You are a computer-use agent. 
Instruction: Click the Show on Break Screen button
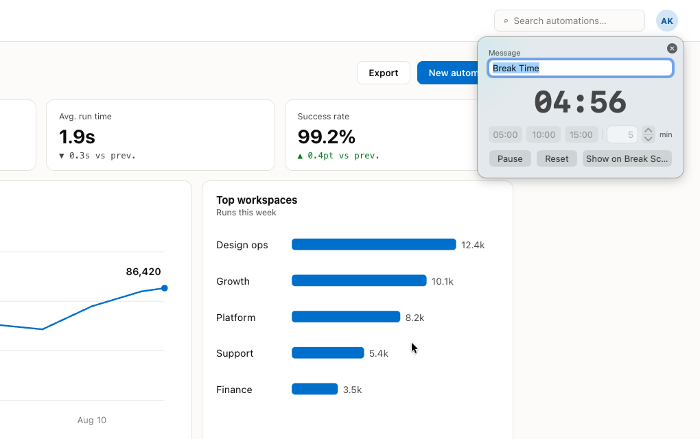627,159
